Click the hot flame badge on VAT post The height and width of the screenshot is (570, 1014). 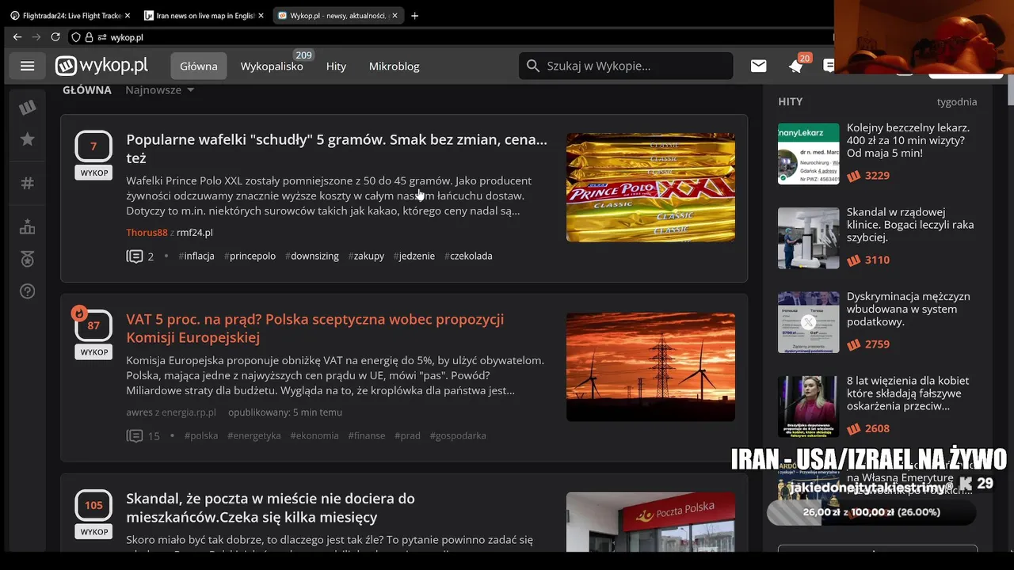tap(79, 313)
